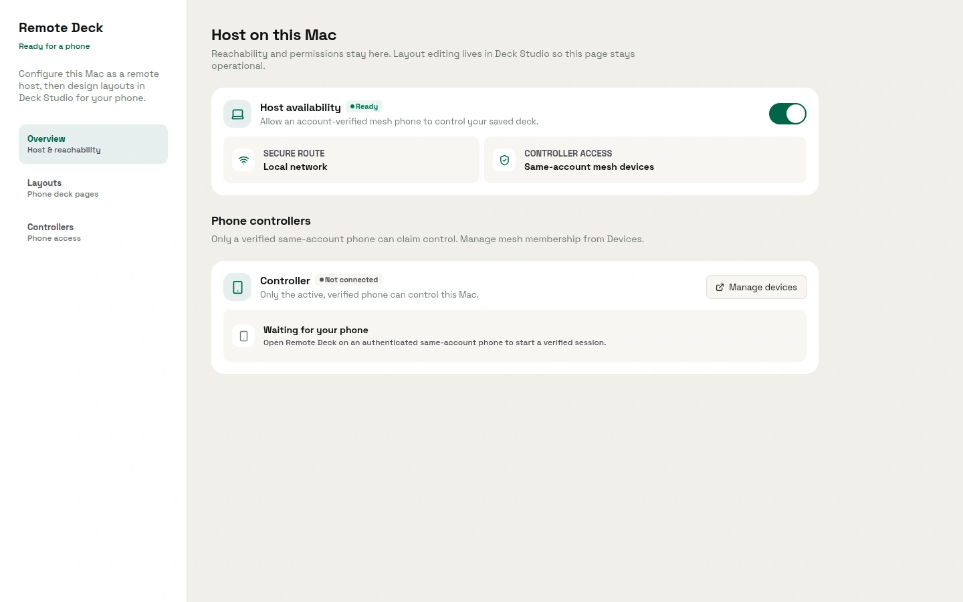Viewport: 963px width, 602px height.
Task: Click the phone icon beside Waiting for your phone
Action: coord(243,336)
